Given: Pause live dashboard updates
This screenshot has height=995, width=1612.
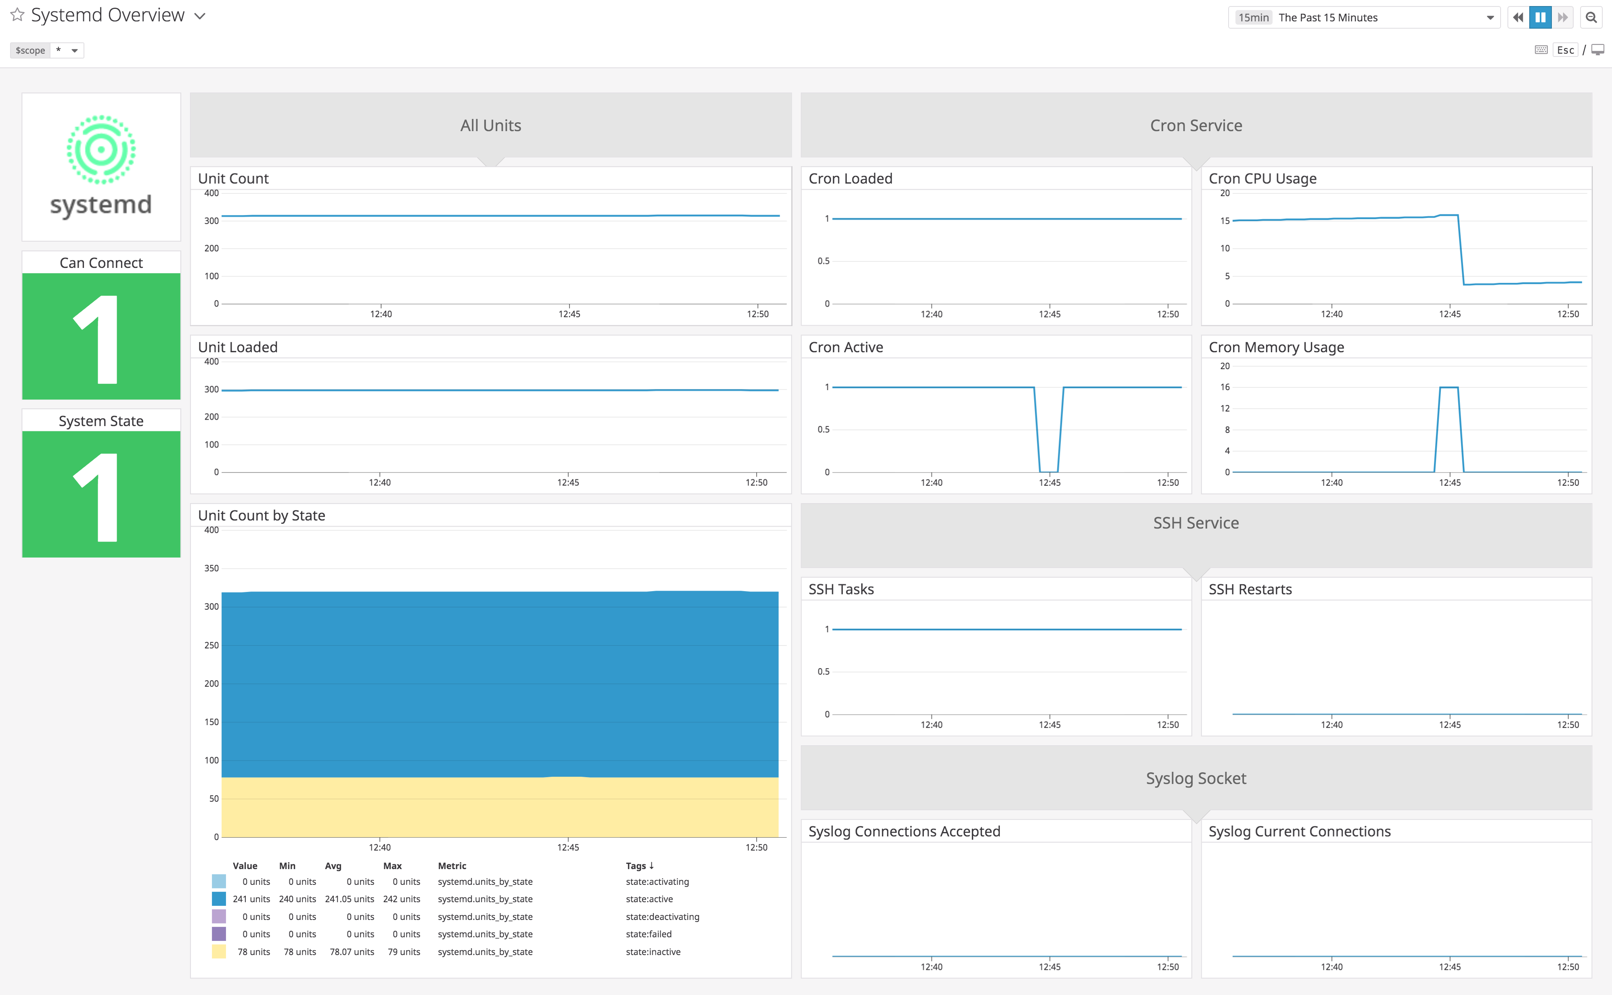Looking at the screenshot, I should [1540, 18].
